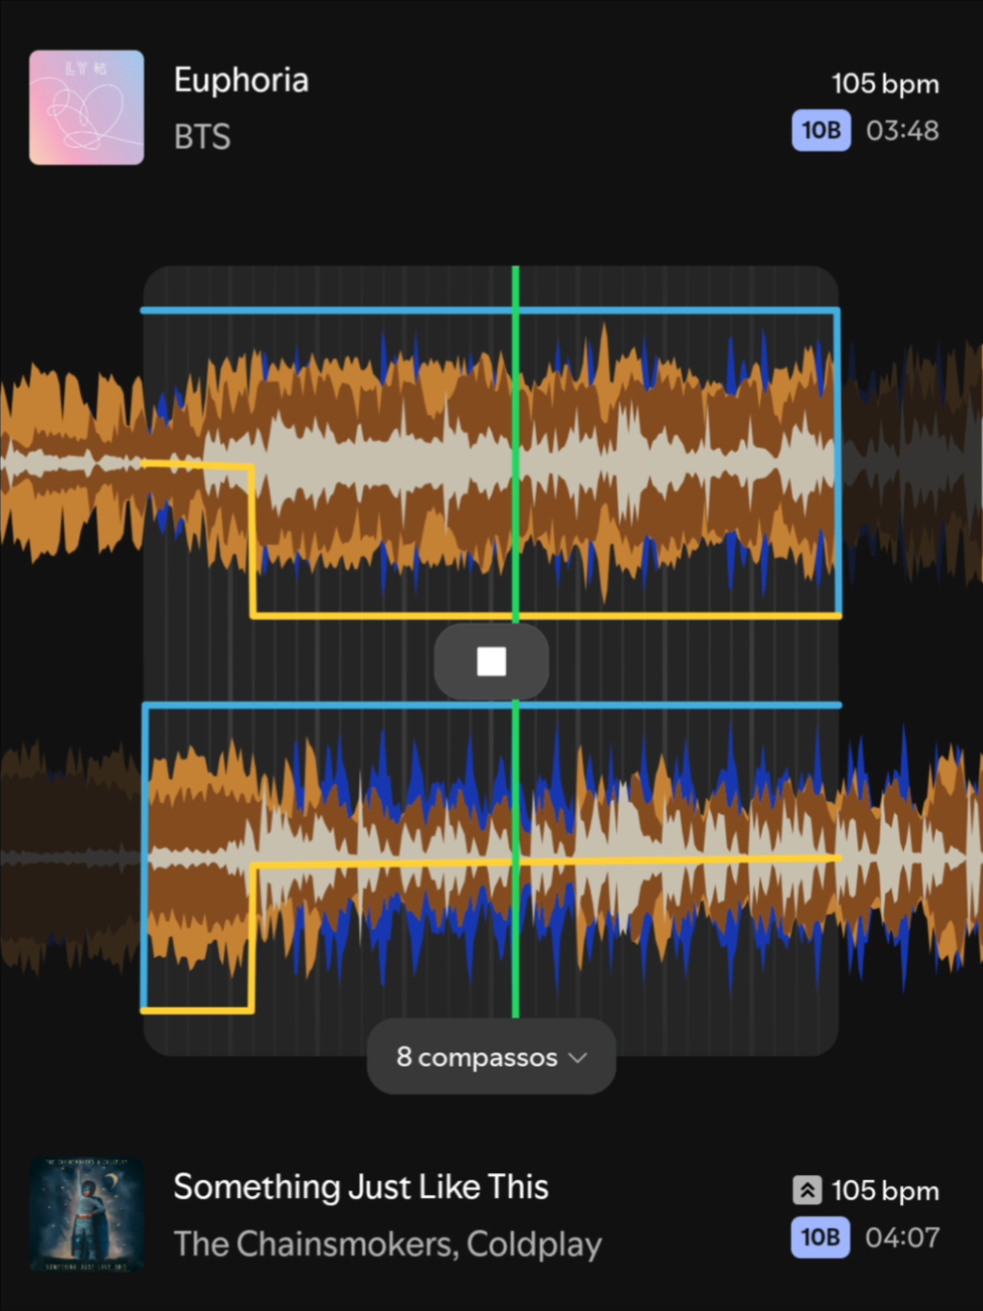Click the 04:07 duration
Image resolution: width=983 pixels, height=1311 pixels.
903,1238
